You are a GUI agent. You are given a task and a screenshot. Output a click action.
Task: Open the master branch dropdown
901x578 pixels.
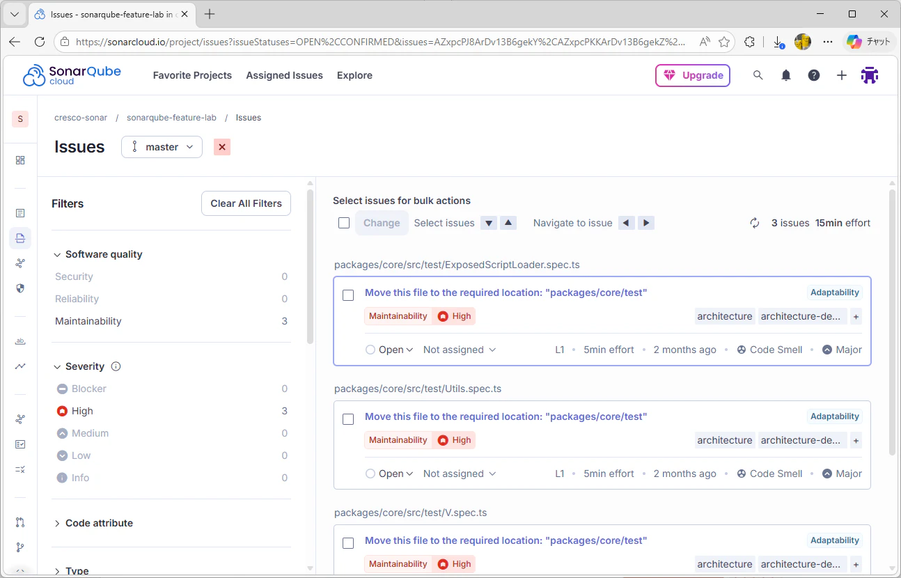pos(162,147)
